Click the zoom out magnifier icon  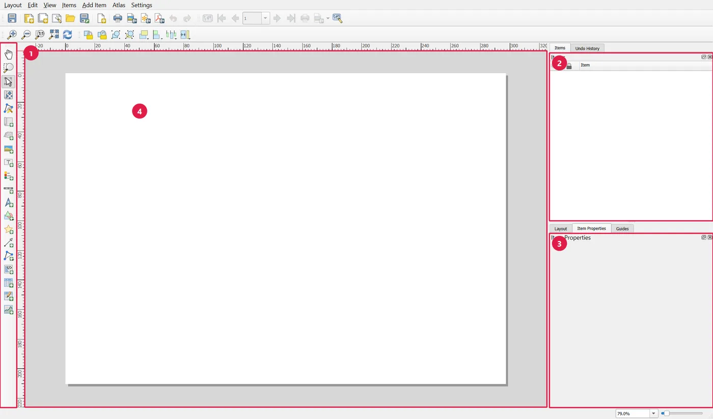coord(25,35)
